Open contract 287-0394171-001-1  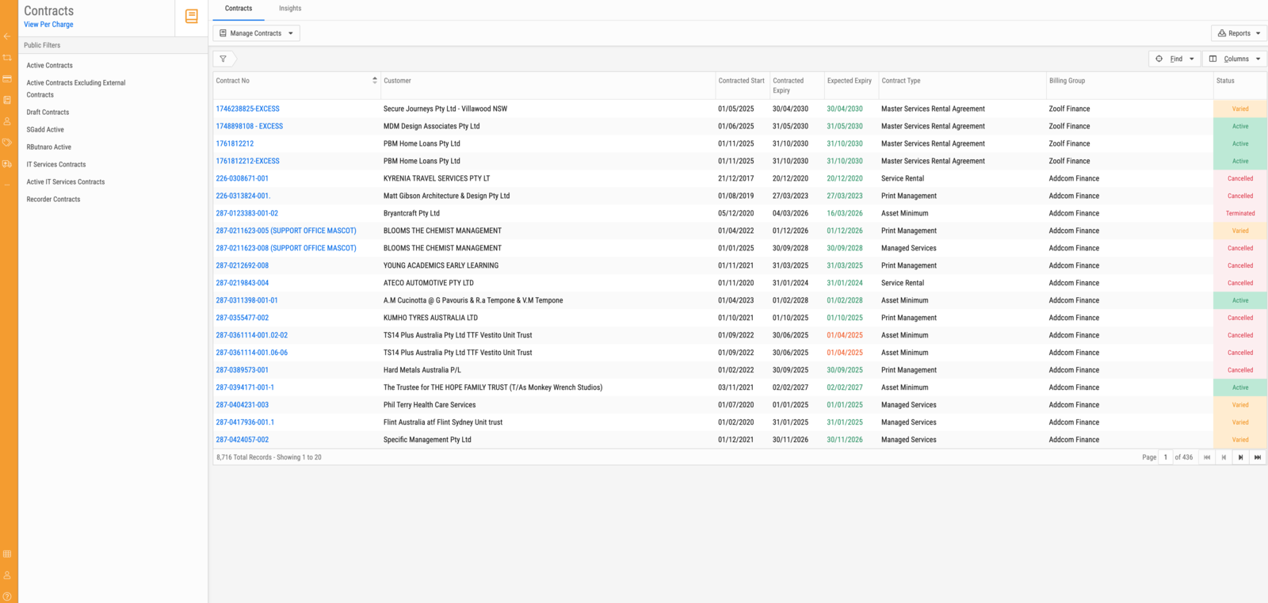click(x=245, y=387)
